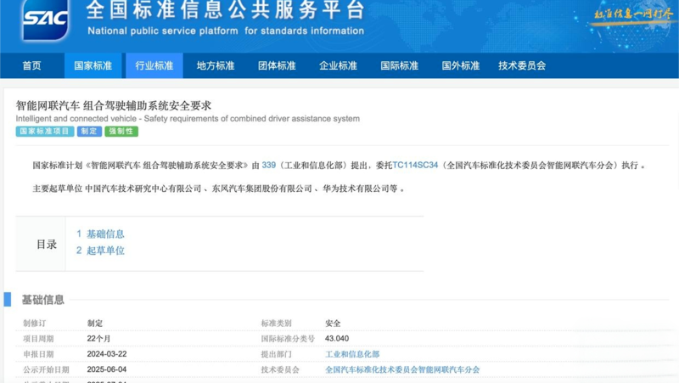Click the 国际标准分类号 label
Screen dimensions: 679x383
(288, 338)
